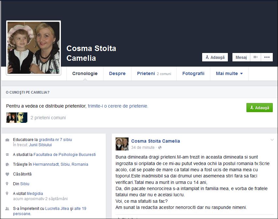Switch to the Despre tab
278x219 pixels.
117,73
